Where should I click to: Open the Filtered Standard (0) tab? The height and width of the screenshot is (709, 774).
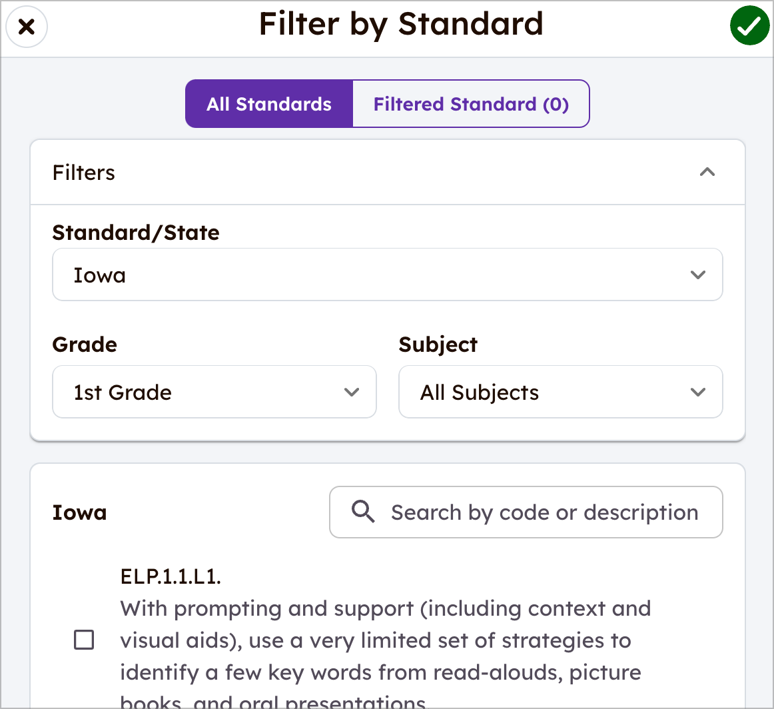pos(471,104)
